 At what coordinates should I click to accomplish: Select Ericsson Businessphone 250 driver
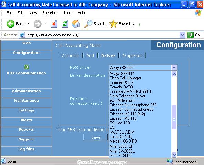[x=140, y=105]
